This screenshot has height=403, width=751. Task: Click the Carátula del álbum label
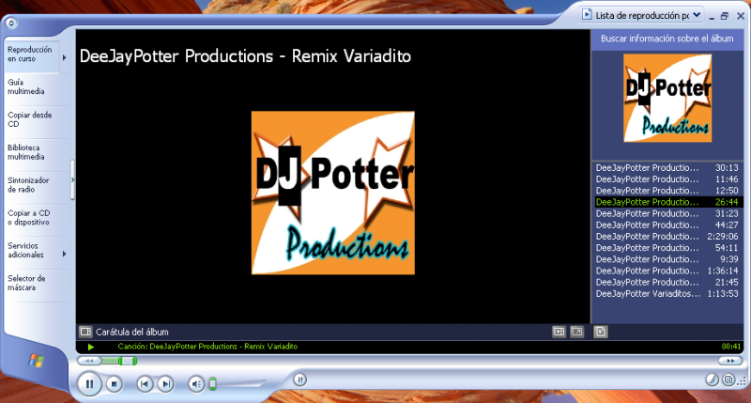(x=132, y=333)
